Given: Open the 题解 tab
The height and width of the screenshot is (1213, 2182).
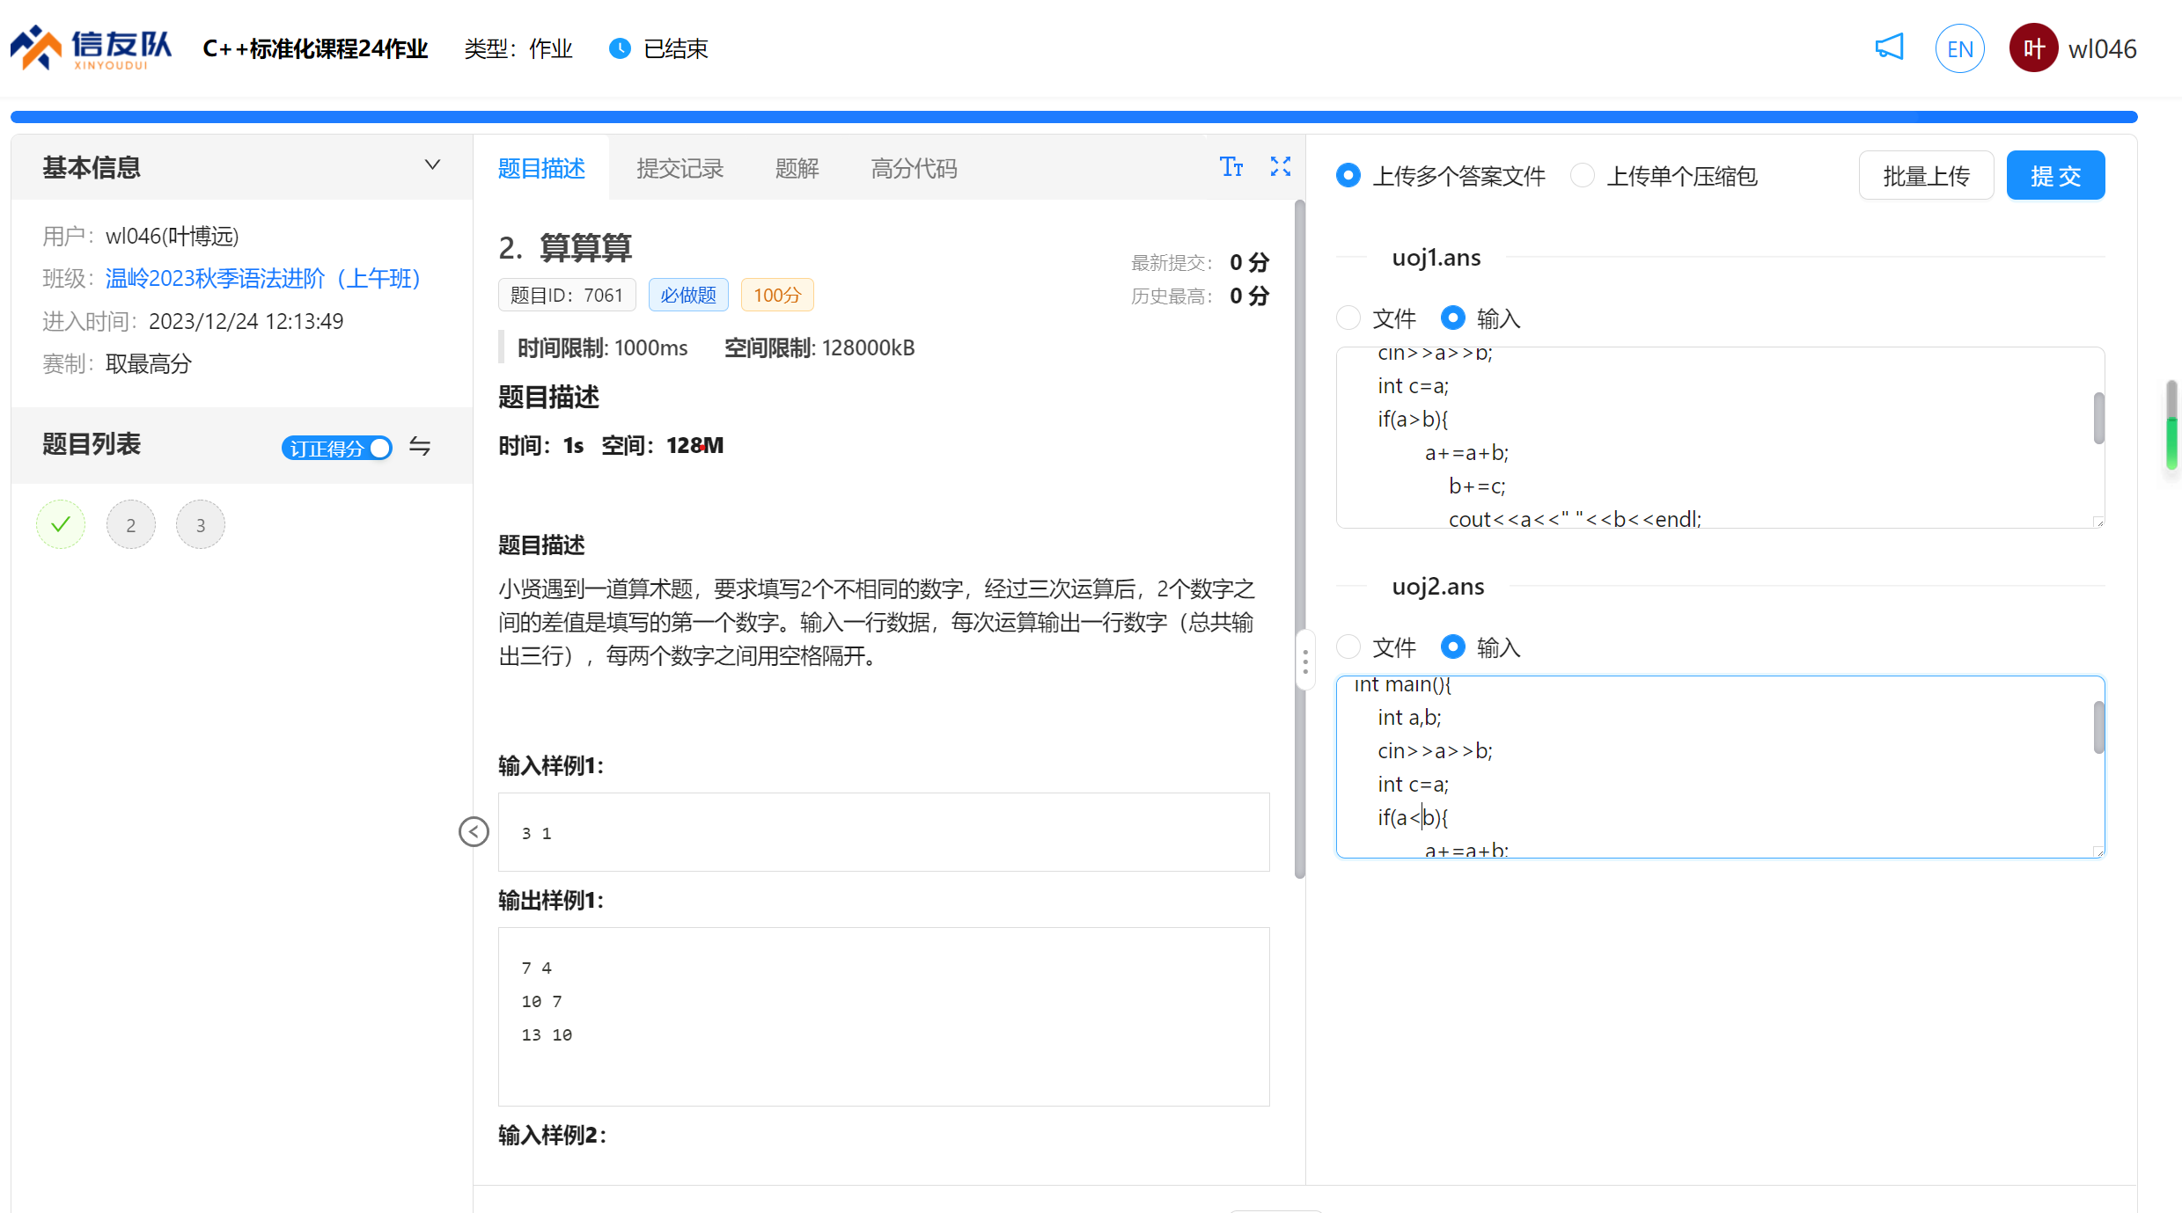Looking at the screenshot, I should tap(797, 167).
